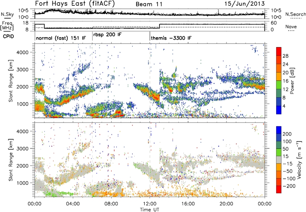Click the '18' frequency axis tick
Screen dimensions: 306x212
click(25, 23)
